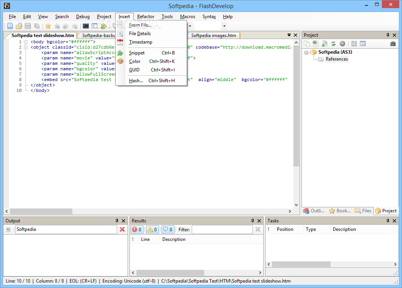
Task: Click the two-pages icon in Project toolbar
Action: coord(307,44)
